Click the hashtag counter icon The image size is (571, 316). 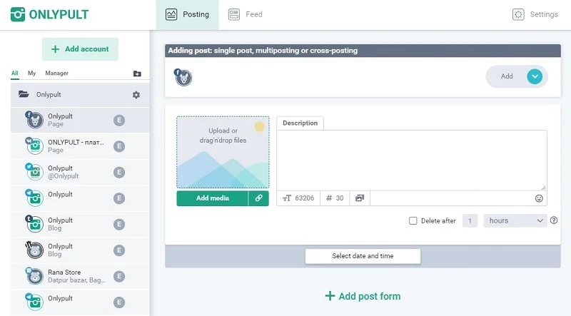click(x=329, y=198)
